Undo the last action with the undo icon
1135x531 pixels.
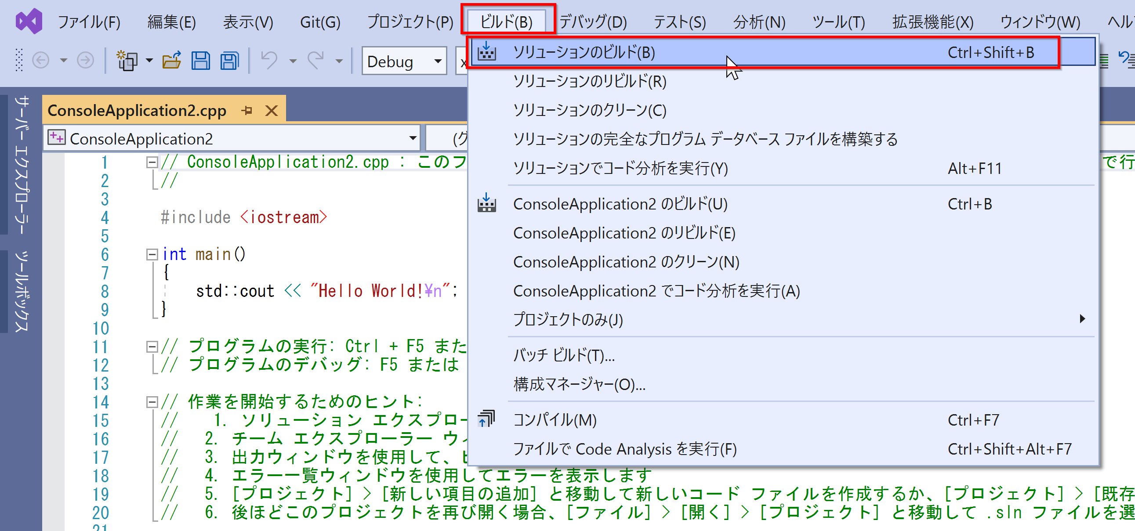[x=269, y=60]
